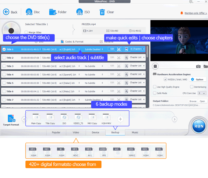Pick the MP4 AV1 format icon
Screen dimensions: 208x178
pos(90,152)
